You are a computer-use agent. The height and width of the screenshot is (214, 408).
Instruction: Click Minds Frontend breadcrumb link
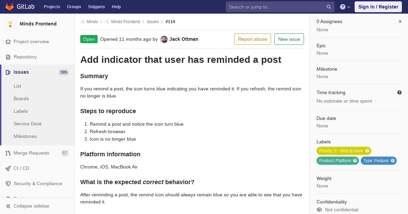coord(125,21)
